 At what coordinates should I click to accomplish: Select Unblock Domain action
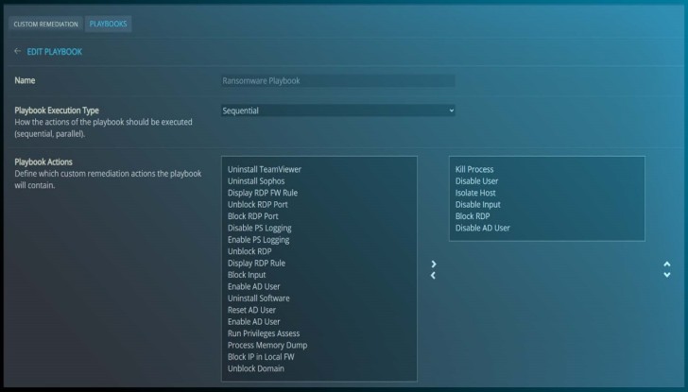tap(256, 368)
